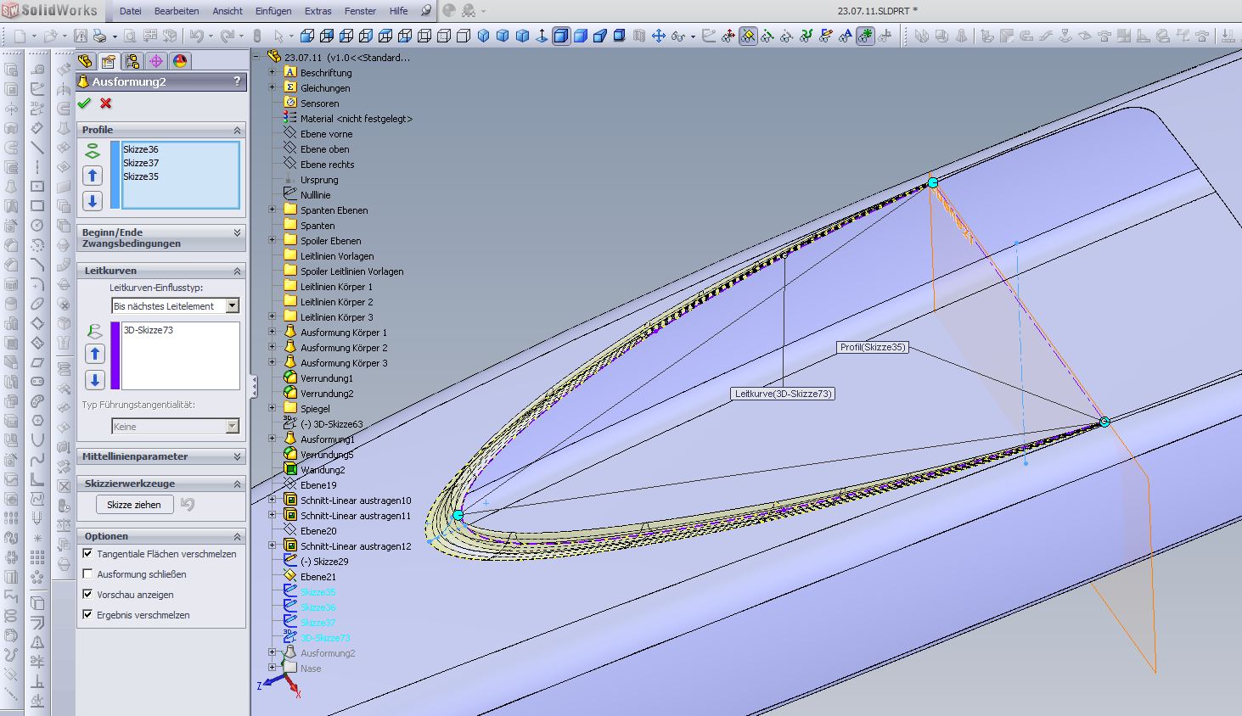This screenshot has height=716, width=1242.
Task: Open the ConfigurationManager tab icon
Action: [132, 61]
